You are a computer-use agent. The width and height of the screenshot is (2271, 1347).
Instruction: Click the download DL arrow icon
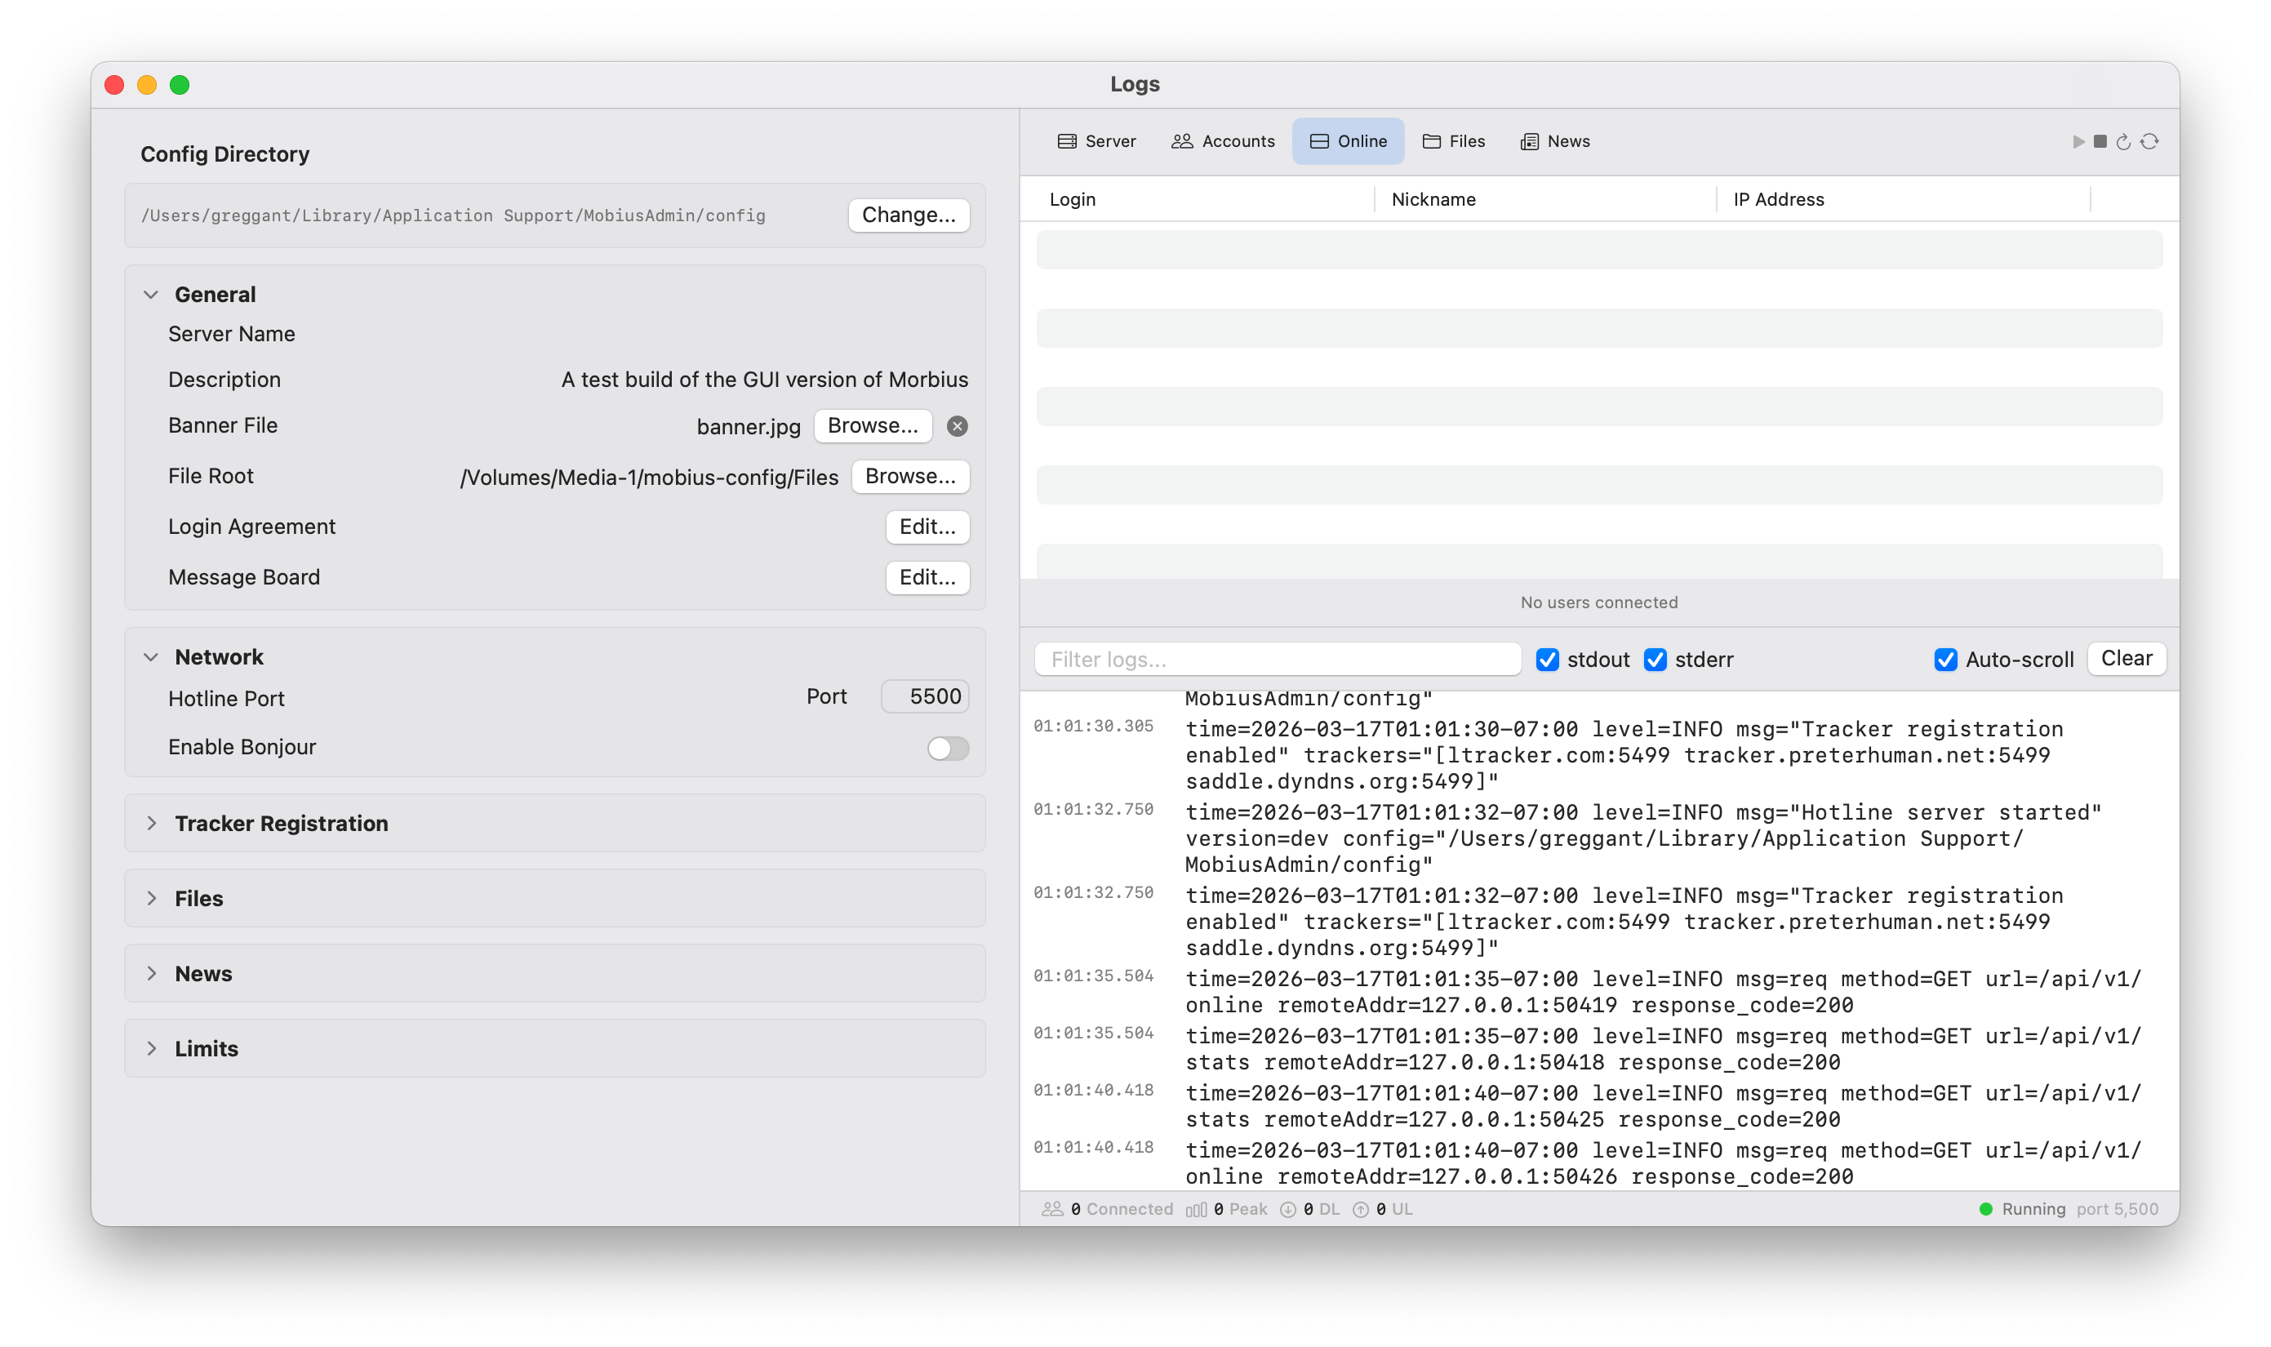pyautogui.click(x=1288, y=1209)
